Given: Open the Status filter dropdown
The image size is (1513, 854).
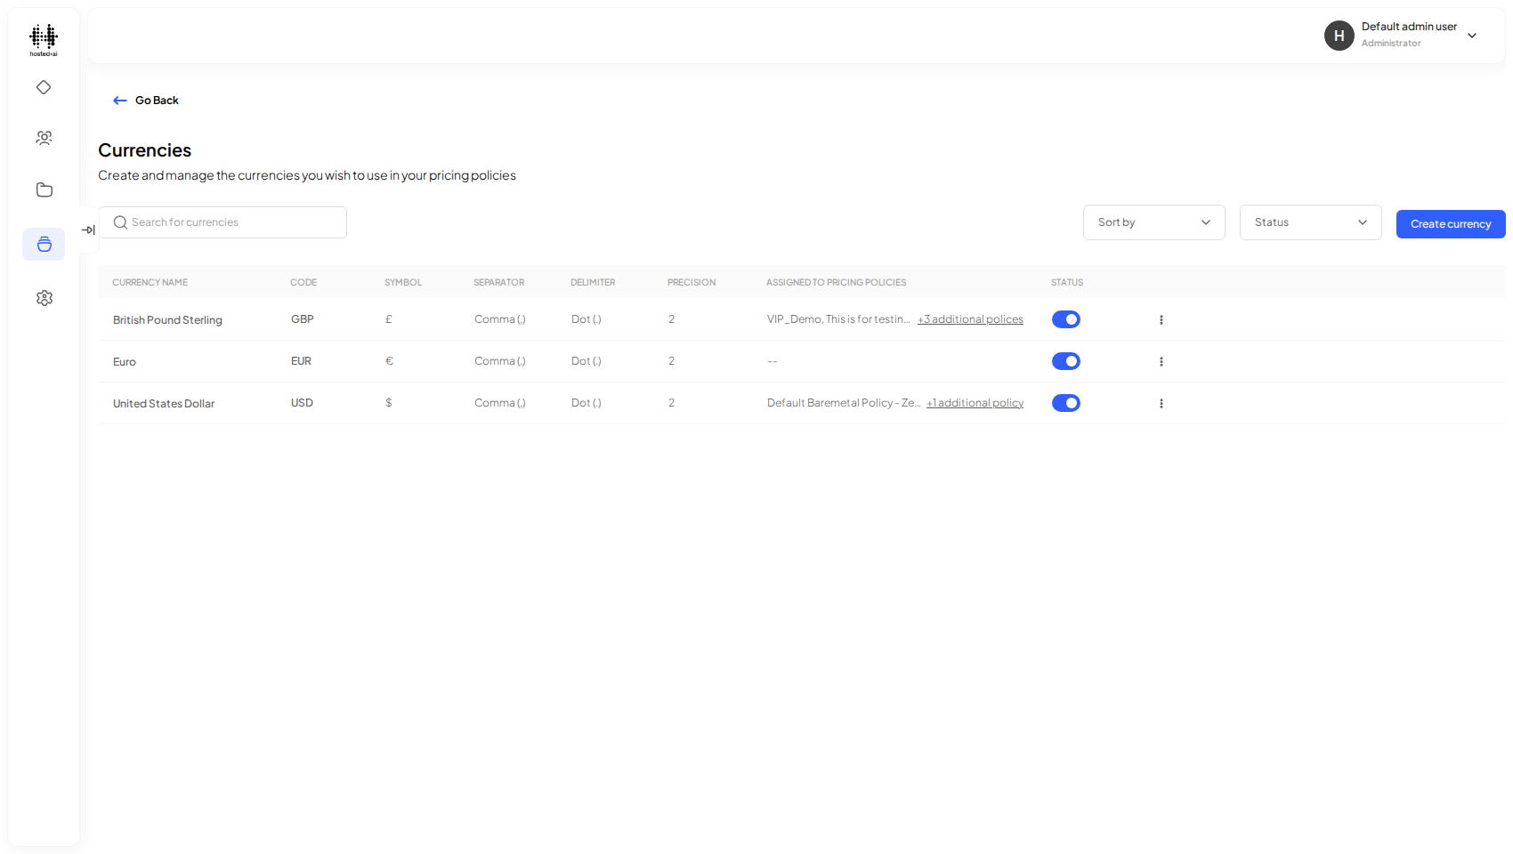Looking at the screenshot, I should [x=1310, y=222].
